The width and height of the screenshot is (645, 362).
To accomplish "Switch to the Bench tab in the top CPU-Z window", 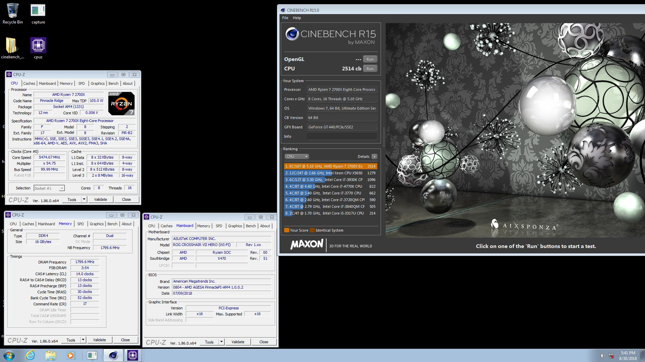I will pos(114,83).
